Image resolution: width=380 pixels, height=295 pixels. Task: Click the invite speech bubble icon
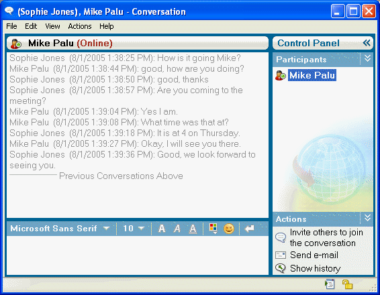click(281, 237)
